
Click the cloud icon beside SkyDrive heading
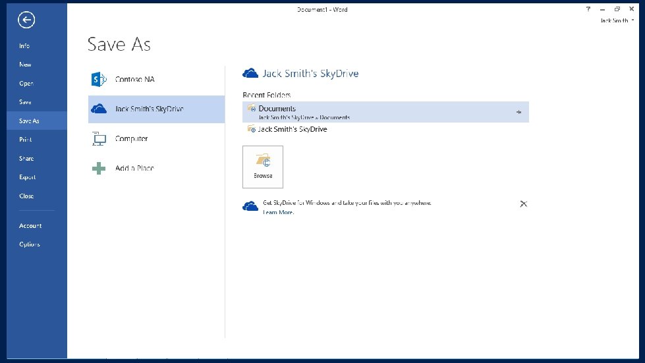tap(250, 73)
